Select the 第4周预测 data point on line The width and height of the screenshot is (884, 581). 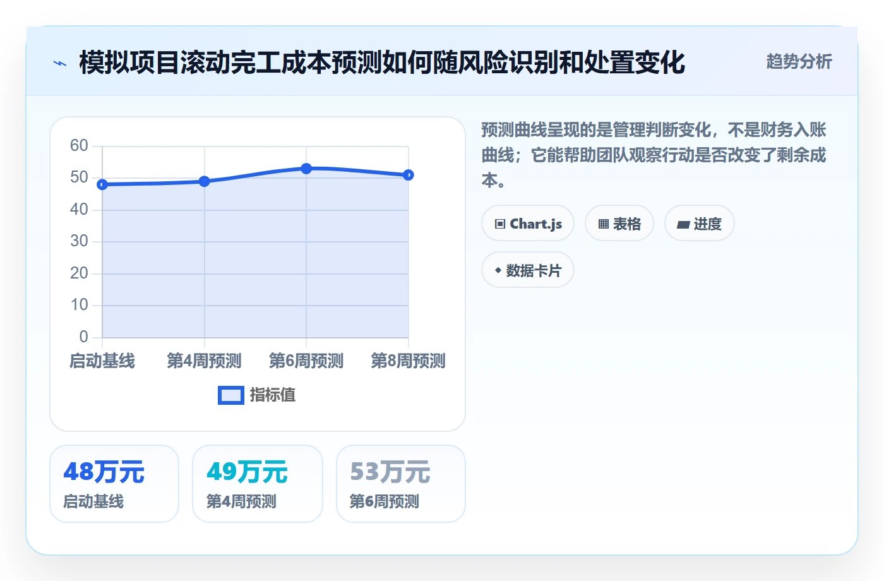205,181
